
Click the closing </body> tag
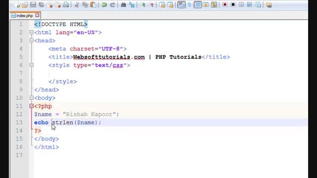tap(47, 139)
